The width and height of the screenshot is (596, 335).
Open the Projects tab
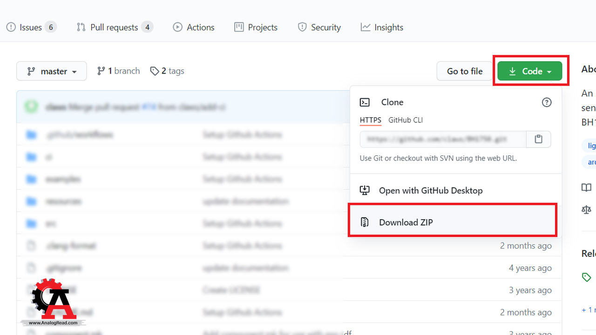coord(256,27)
